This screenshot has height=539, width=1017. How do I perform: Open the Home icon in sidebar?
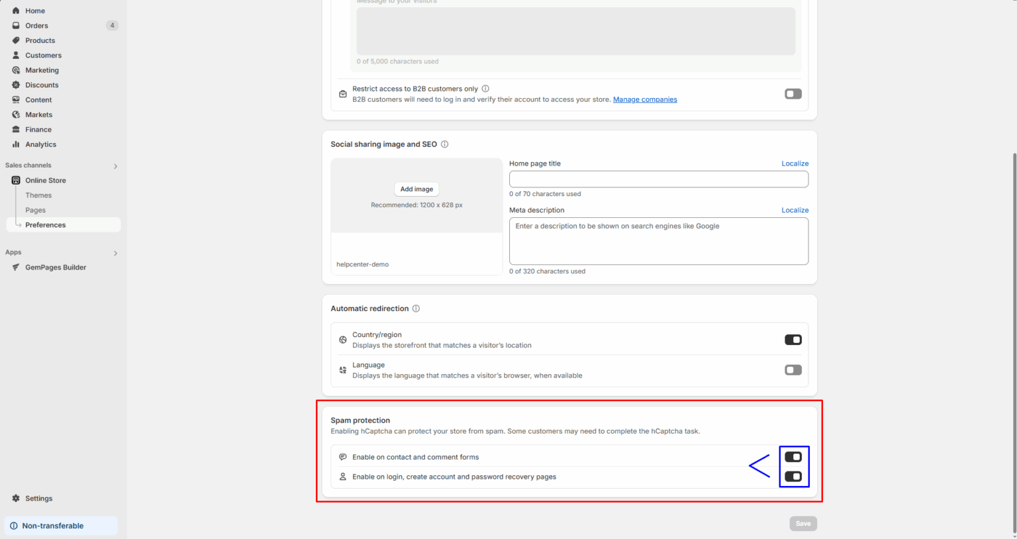click(x=17, y=11)
